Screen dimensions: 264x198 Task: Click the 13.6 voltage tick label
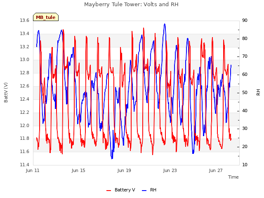(x=25, y=20)
